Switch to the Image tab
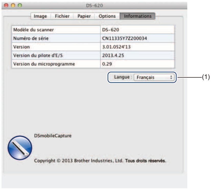 coord(40,16)
